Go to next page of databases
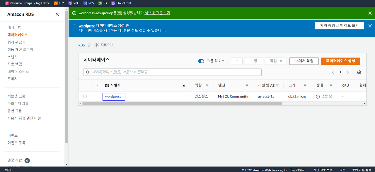375x172 pixels. click(347, 72)
